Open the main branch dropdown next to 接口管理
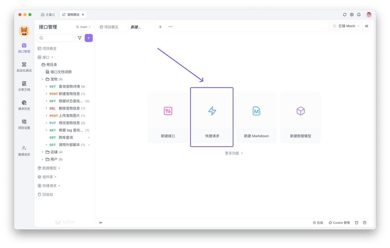This screenshot has height=248, width=390. click(83, 27)
